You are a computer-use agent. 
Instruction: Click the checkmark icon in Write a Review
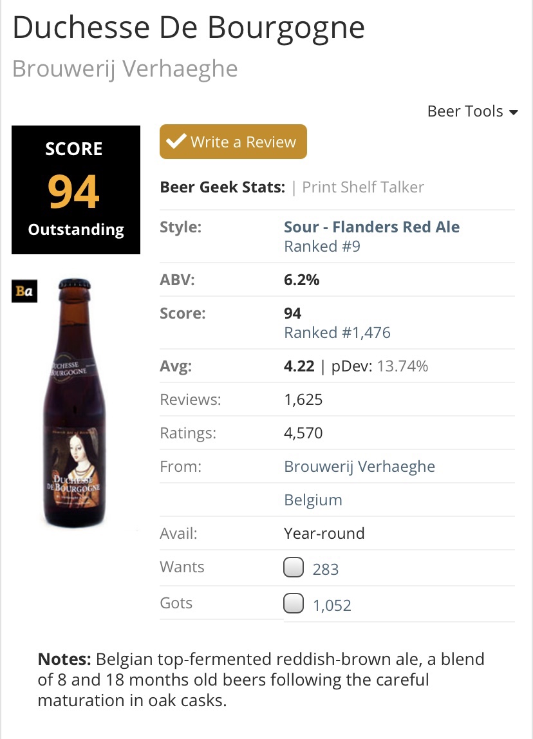[175, 142]
